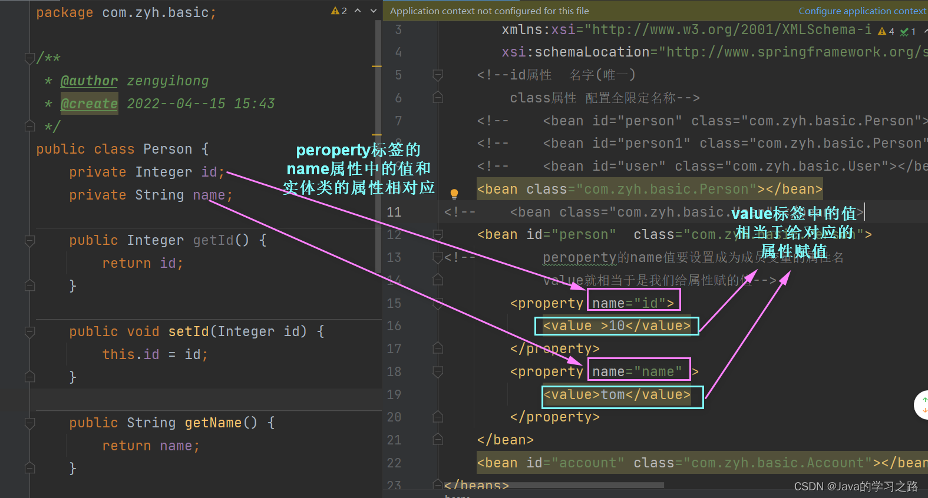Click line number 19 in the gutter
The height and width of the screenshot is (498, 928).
click(394, 394)
